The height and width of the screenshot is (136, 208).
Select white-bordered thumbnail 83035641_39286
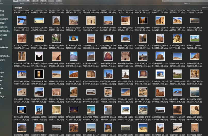[160, 74]
